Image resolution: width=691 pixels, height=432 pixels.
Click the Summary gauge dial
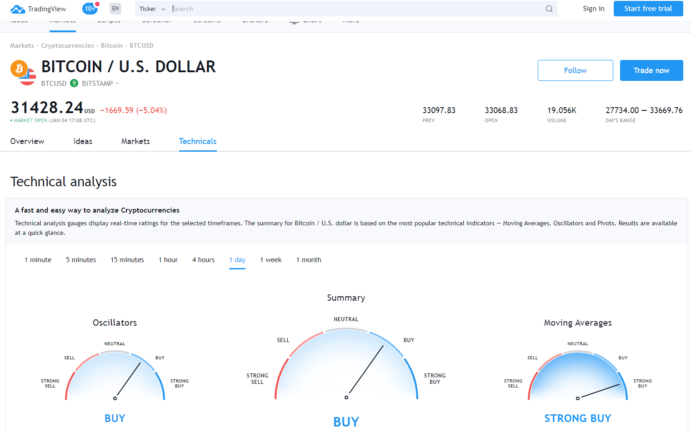[346, 364]
